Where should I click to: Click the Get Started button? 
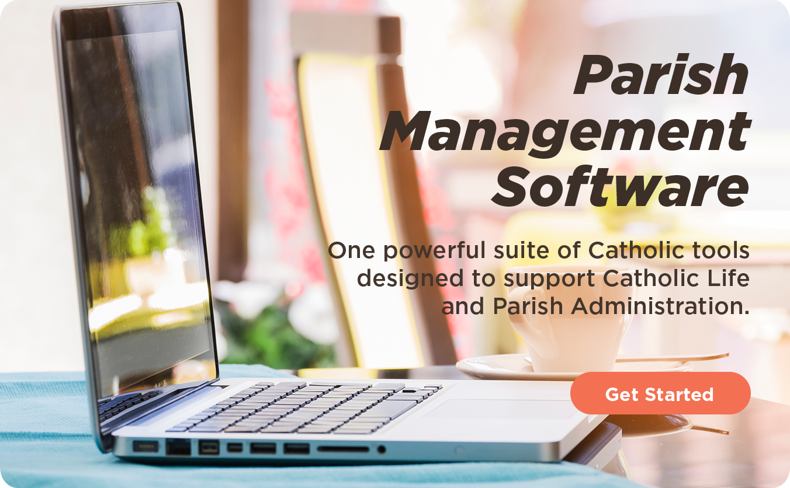660,393
